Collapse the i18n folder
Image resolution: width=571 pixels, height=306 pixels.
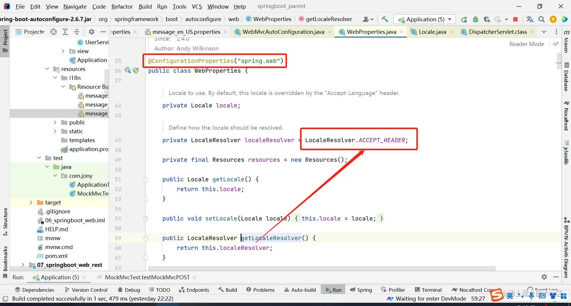pyautogui.click(x=55, y=78)
